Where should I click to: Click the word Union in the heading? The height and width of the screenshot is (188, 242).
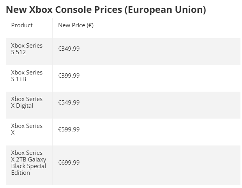(x=191, y=10)
